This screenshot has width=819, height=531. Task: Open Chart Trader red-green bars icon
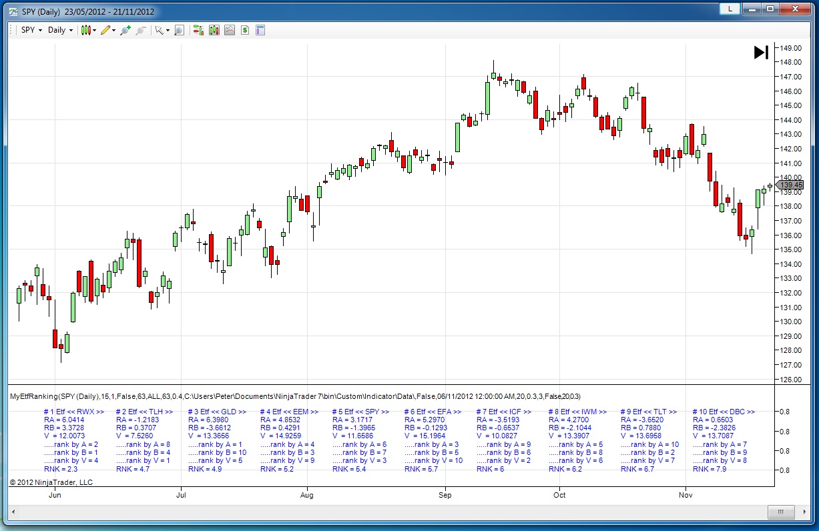[x=198, y=30]
